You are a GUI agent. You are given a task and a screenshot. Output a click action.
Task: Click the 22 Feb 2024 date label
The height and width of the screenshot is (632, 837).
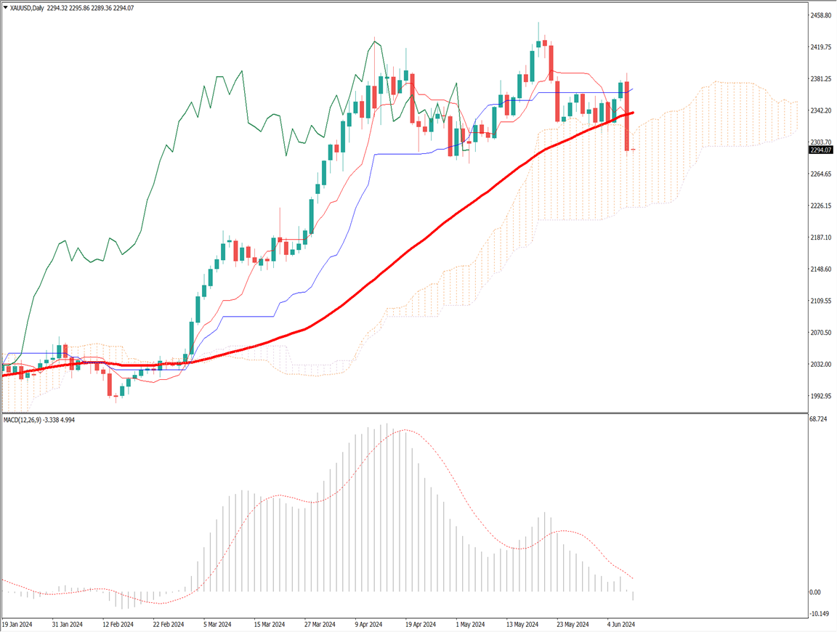169,625
